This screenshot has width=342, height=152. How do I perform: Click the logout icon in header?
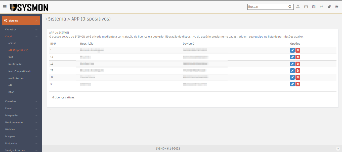tap(337, 7)
